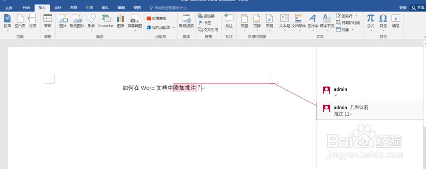Select the Insert (插入) tab
The width and height of the screenshot is (426, 169).
(x=42, y=8)
